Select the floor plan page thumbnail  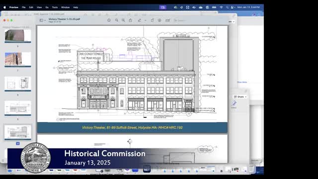pyautogui.click(x=18, y=84)
